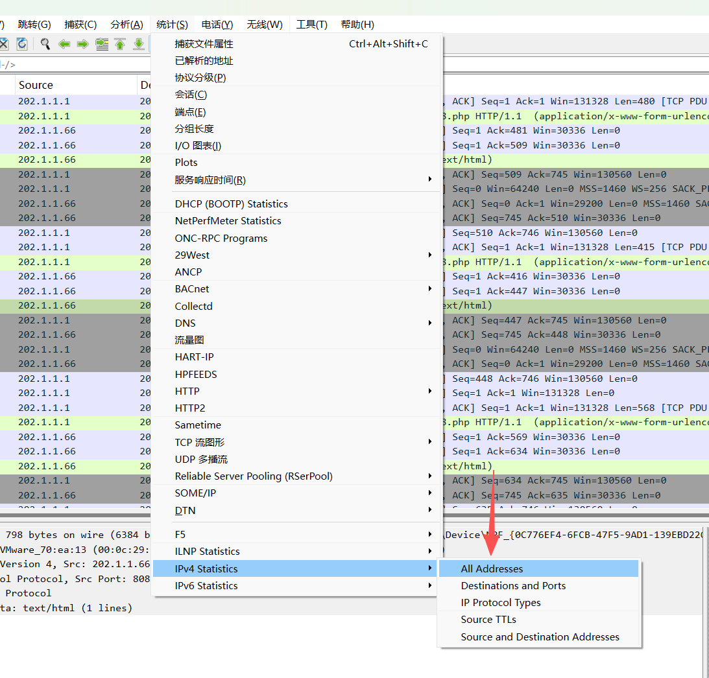Open the 分析(A) menu
Viewport: 709px width, 678px height.
[126, 25]
